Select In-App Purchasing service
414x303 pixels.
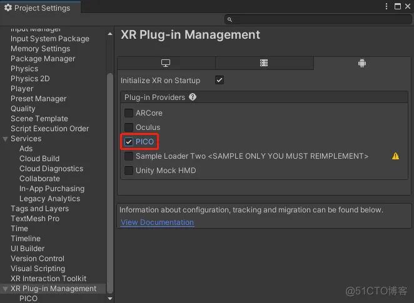[52, 189]
